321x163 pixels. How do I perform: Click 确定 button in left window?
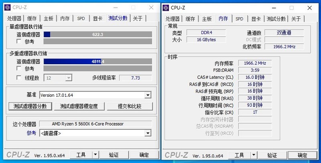(x=144, y=155)
